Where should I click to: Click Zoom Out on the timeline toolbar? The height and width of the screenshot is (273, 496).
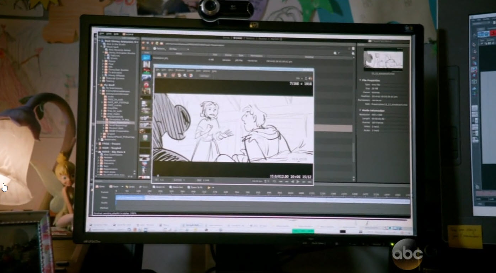[x=176, y=187]
